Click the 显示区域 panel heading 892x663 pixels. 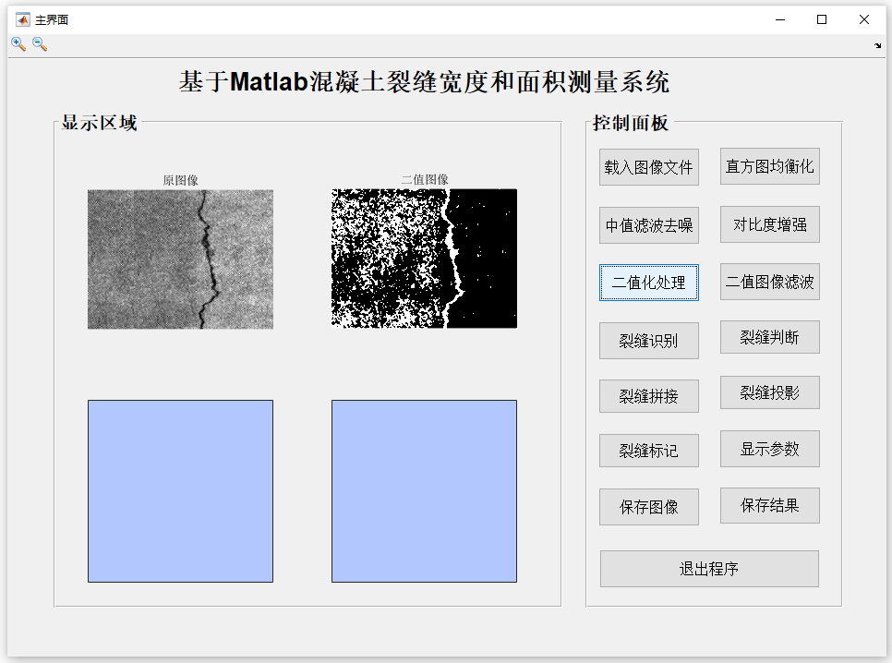coord(99,123)
